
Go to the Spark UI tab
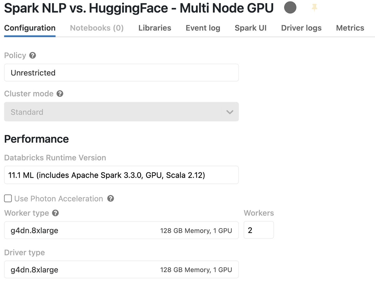click(x=251, y=28)
